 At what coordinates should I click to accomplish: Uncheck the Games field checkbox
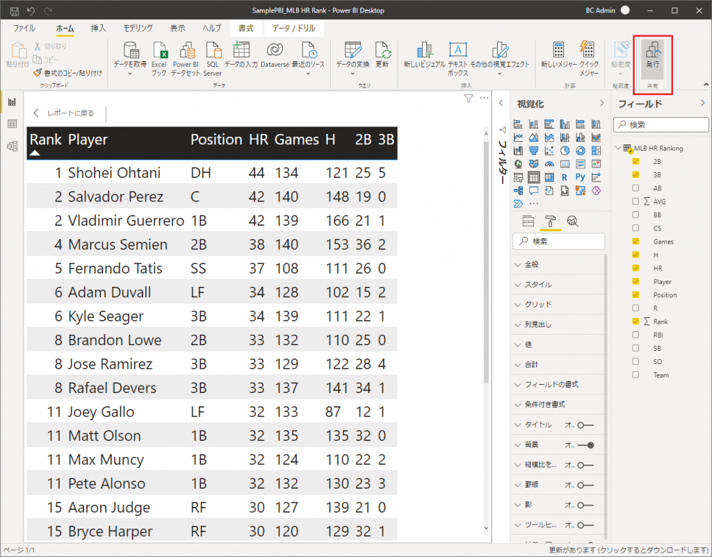tap(636, 241)
